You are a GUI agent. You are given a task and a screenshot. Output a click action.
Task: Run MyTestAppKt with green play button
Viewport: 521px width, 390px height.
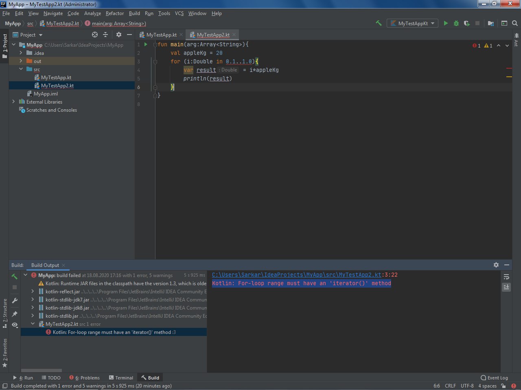[x=446, y=23]
